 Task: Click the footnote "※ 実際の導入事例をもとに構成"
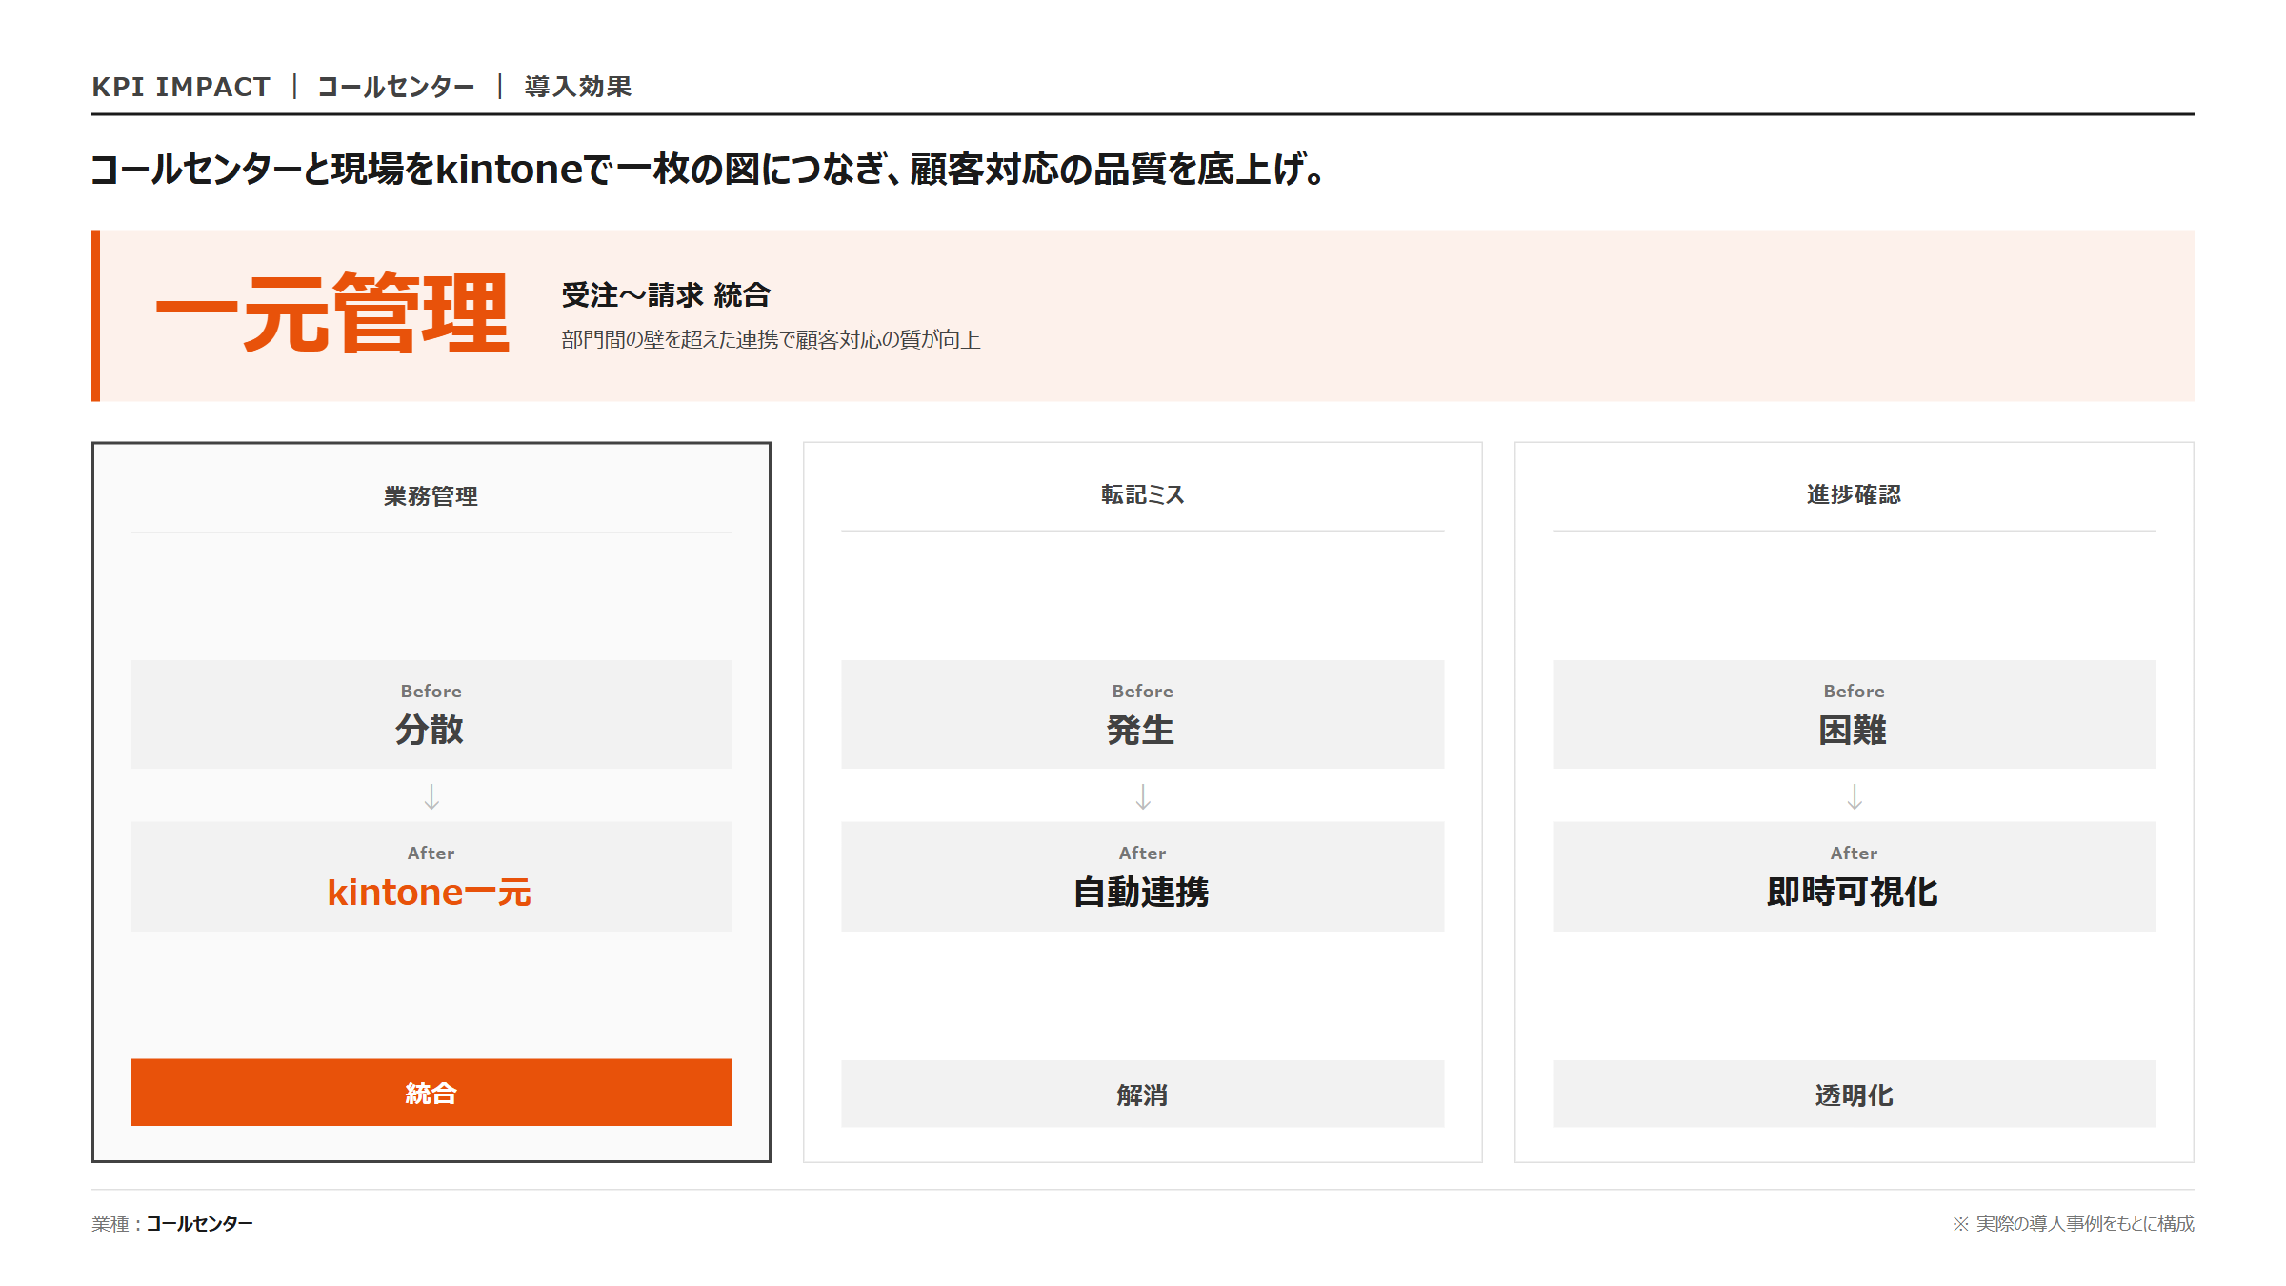click(2074, 1223)
